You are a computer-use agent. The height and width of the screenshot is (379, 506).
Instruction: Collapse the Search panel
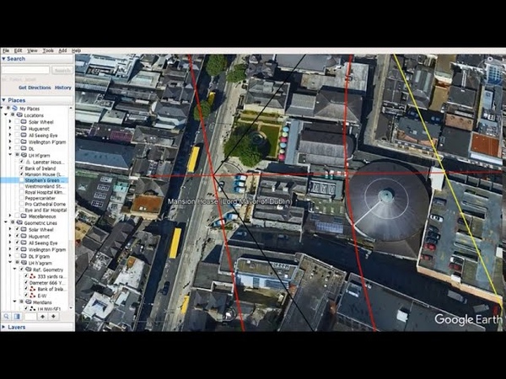coord(3,59)
